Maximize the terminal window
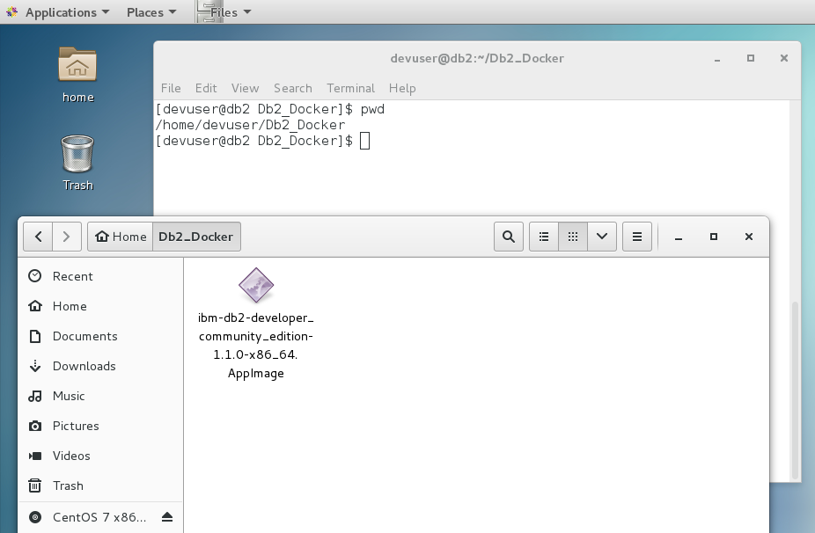Viewport: 815px width, 533px height. pos(751,58)
